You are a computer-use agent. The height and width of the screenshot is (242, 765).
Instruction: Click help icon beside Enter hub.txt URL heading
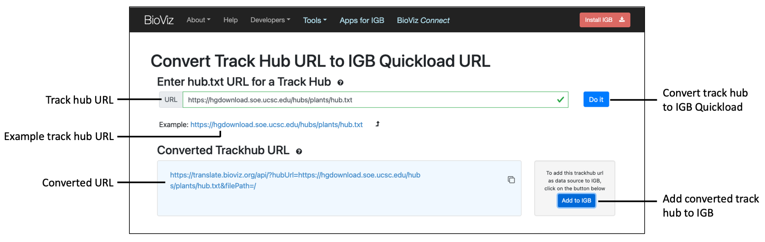(x=340, y=83)
